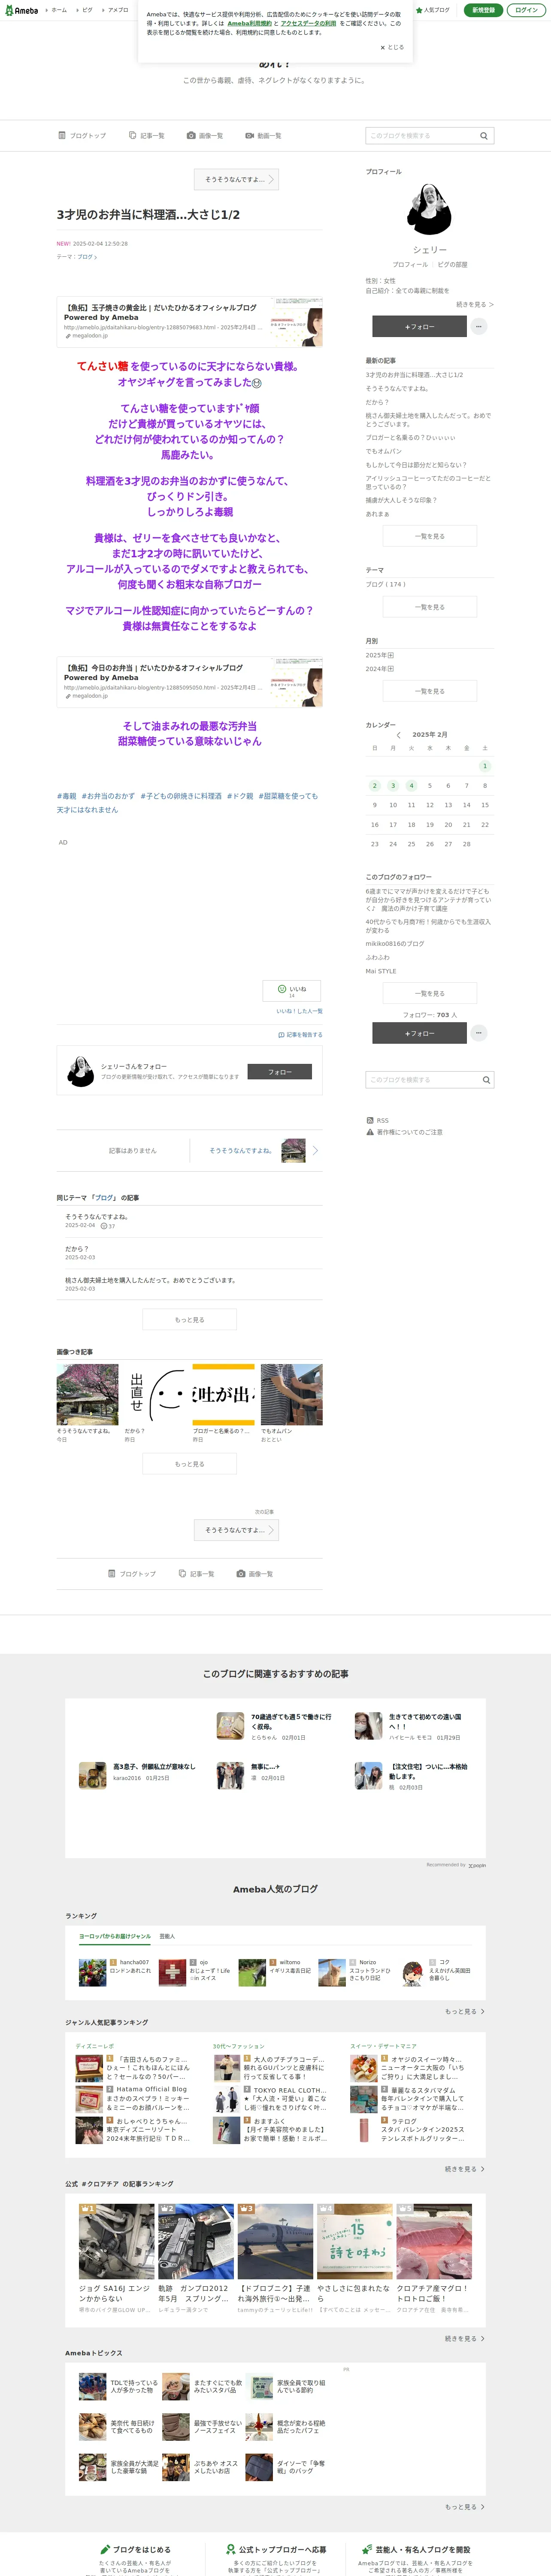Viewport: 551px width, 2576px height.
Task: Select the ヨーロッパからお届けジャンル ranking tab
Action: (x=115, y=1937)
